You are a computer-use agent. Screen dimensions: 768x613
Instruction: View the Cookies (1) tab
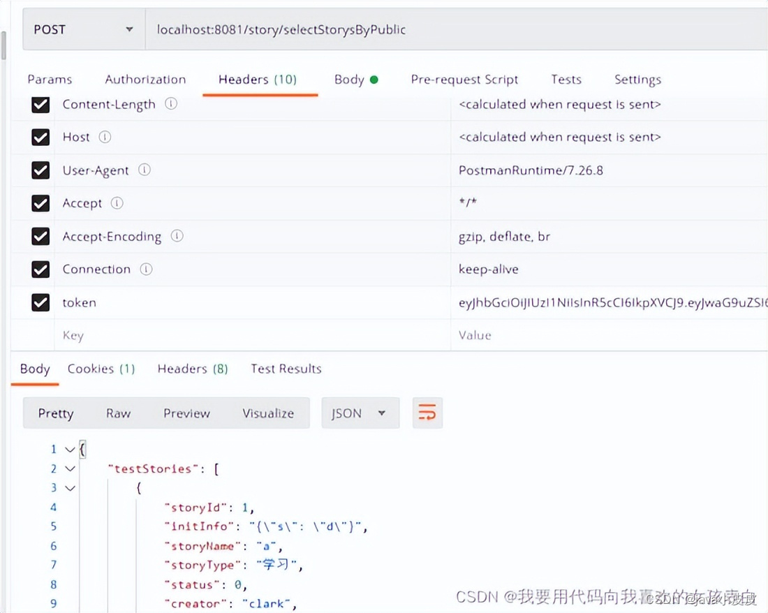coord(101,369)
